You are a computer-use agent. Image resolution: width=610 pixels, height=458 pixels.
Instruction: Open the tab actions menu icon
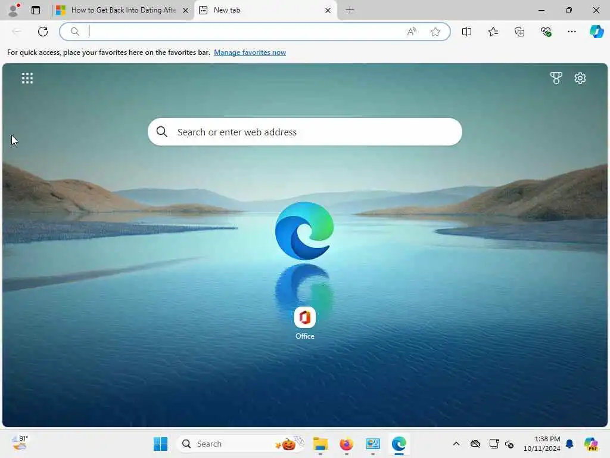(x=36, y=10)
